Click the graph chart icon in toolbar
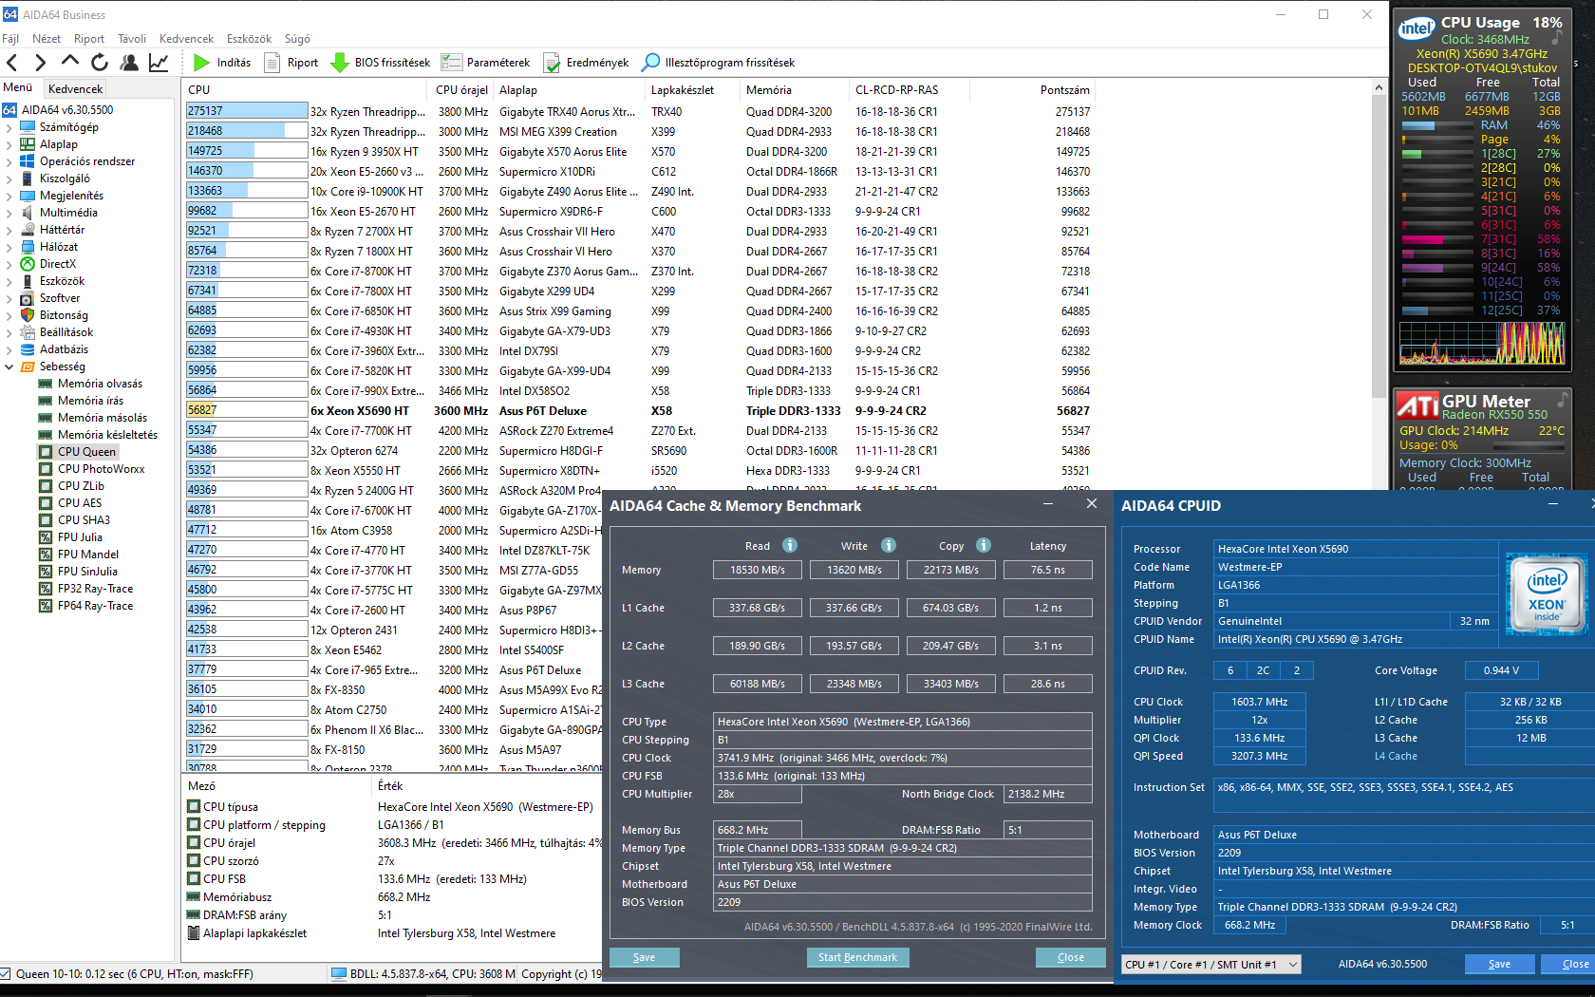1595x997 pixels. 159,63
